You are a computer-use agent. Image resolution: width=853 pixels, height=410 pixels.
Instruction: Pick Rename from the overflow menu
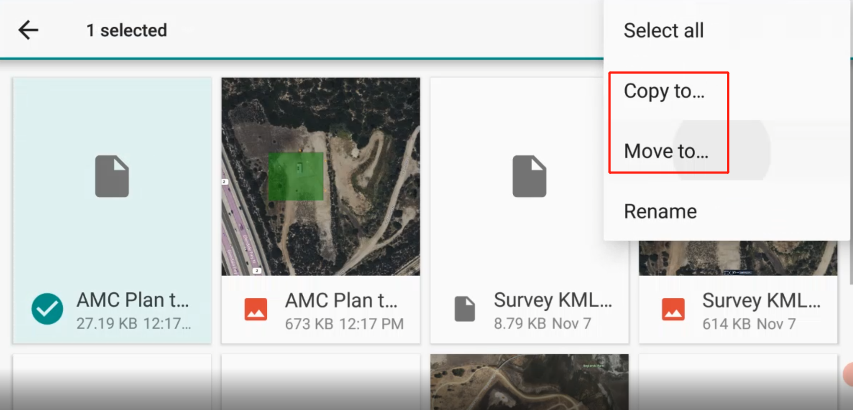point(660,211)
